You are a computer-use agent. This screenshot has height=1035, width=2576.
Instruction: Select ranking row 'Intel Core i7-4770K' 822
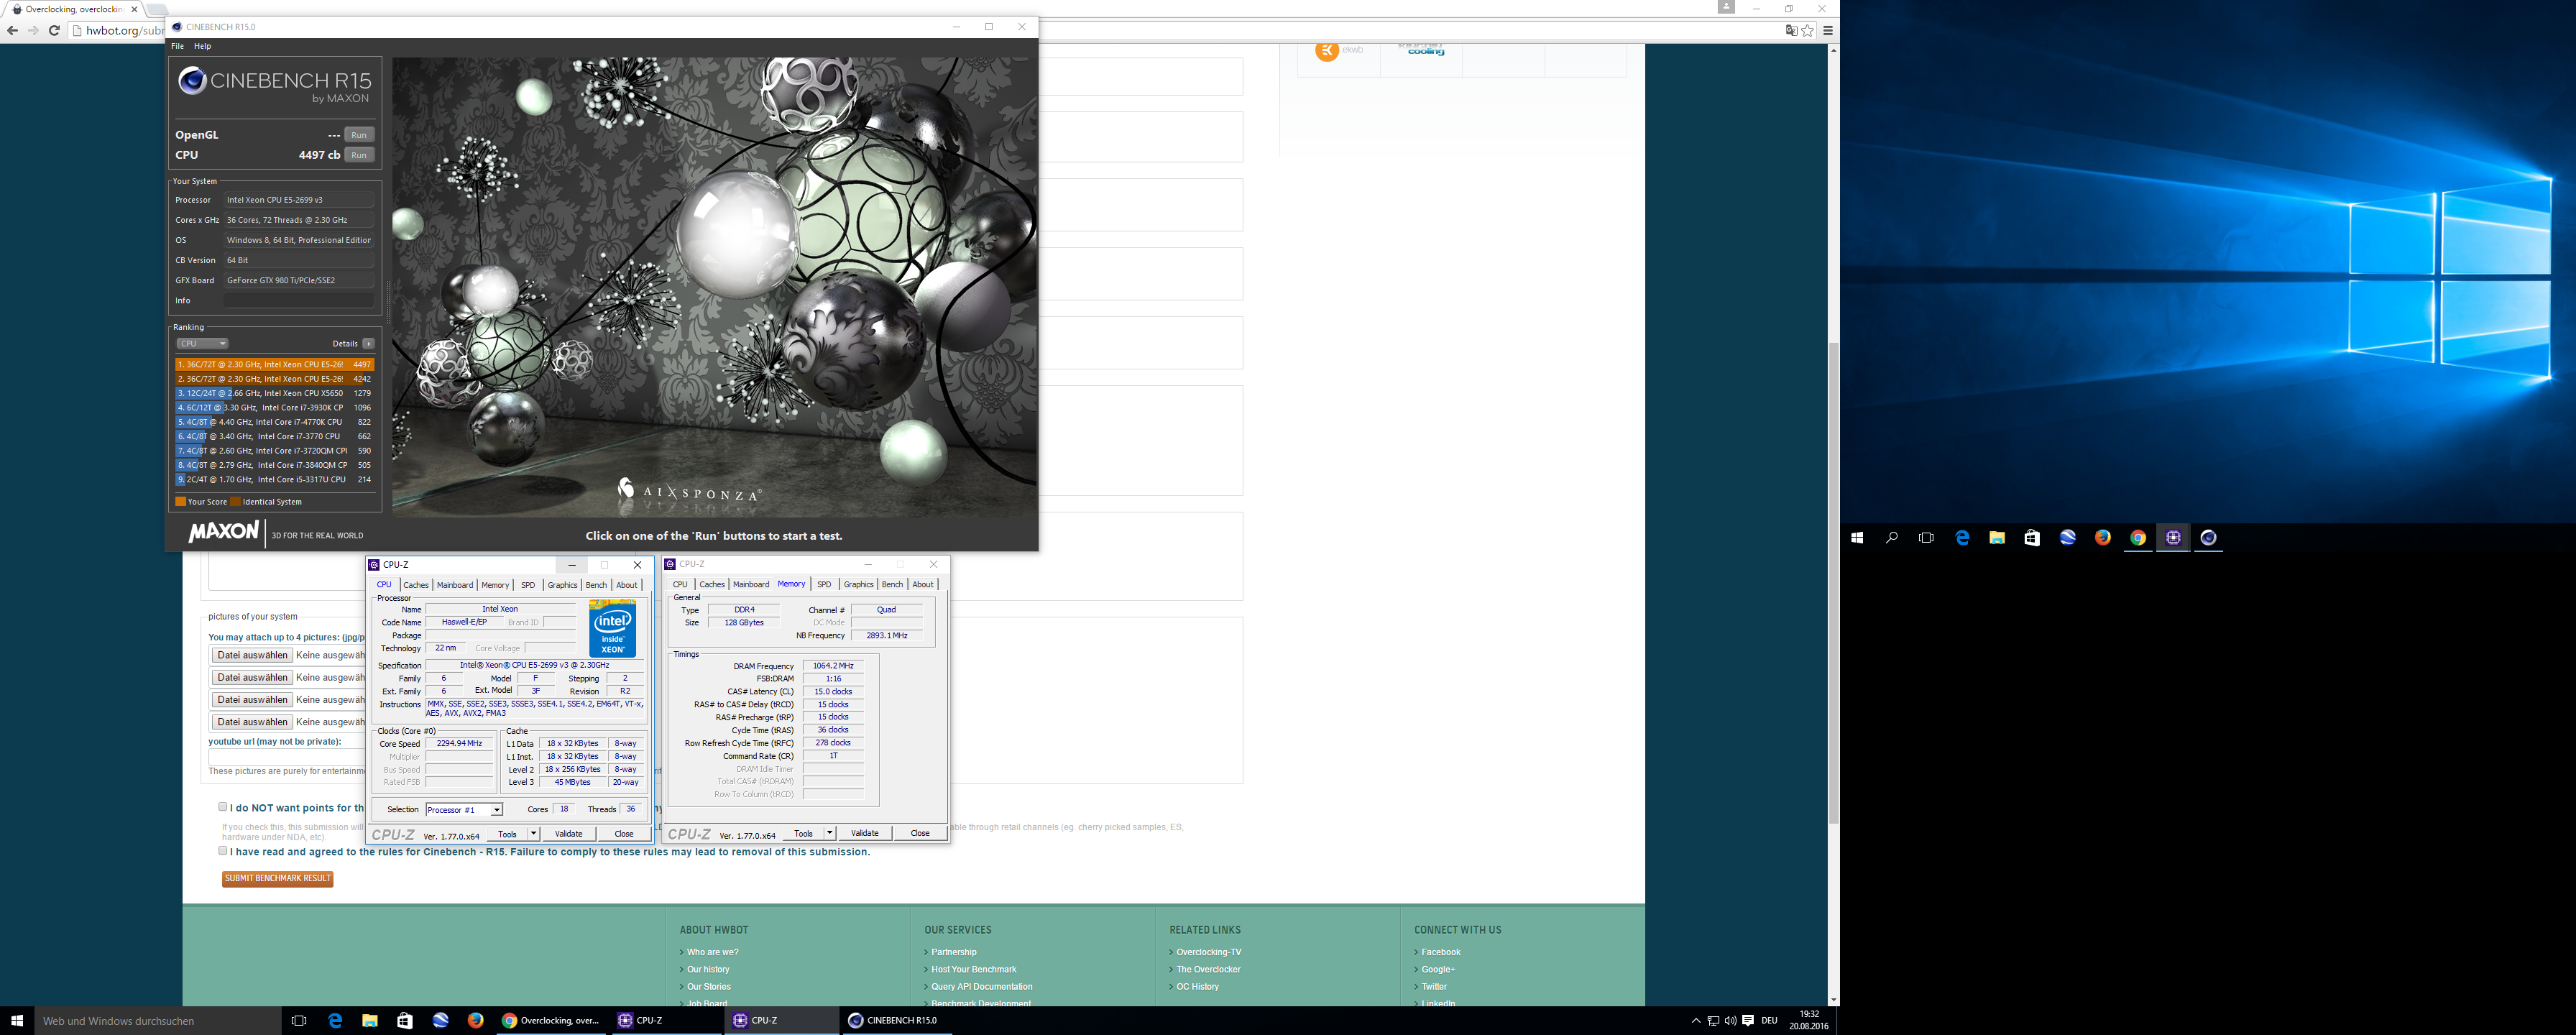coord(274,422)
